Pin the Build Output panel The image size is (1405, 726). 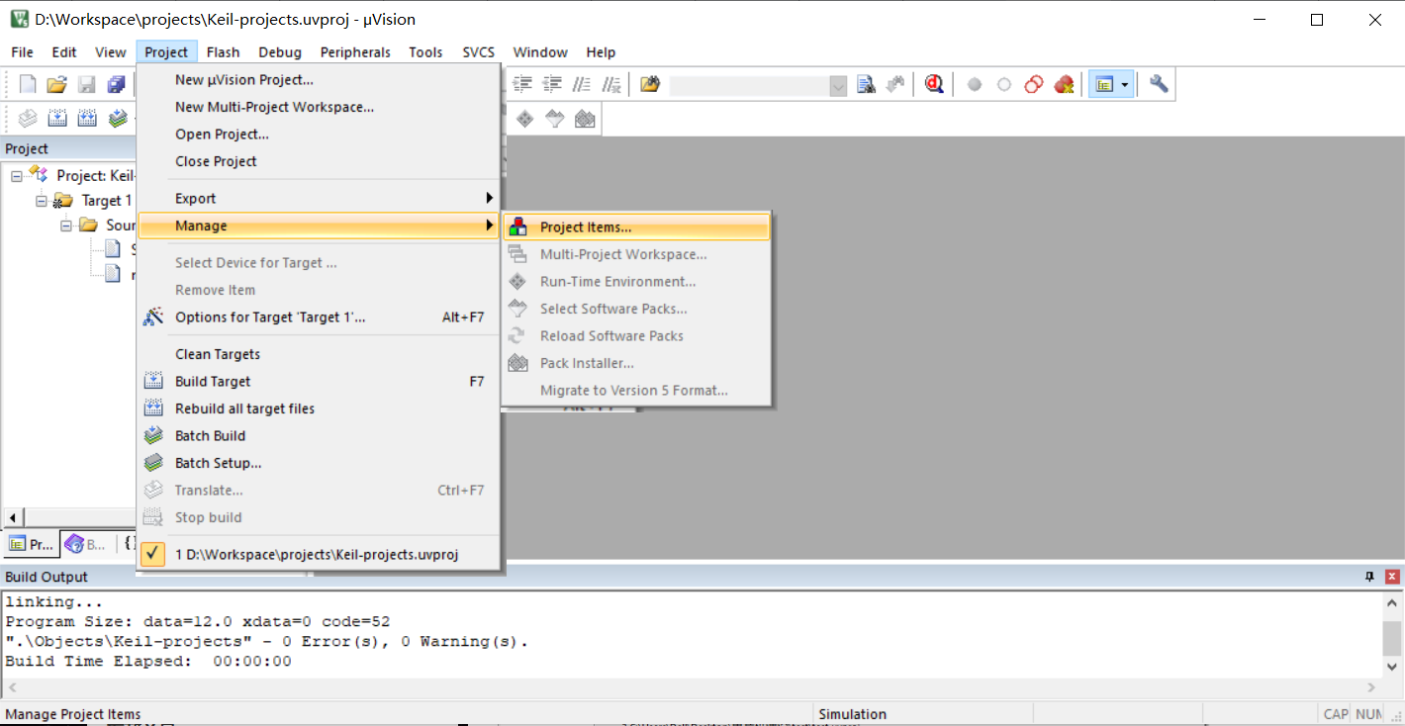(x=1370, y=577)
